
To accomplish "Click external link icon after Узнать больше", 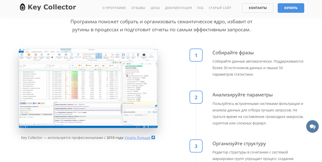I will tap(153, 138).
